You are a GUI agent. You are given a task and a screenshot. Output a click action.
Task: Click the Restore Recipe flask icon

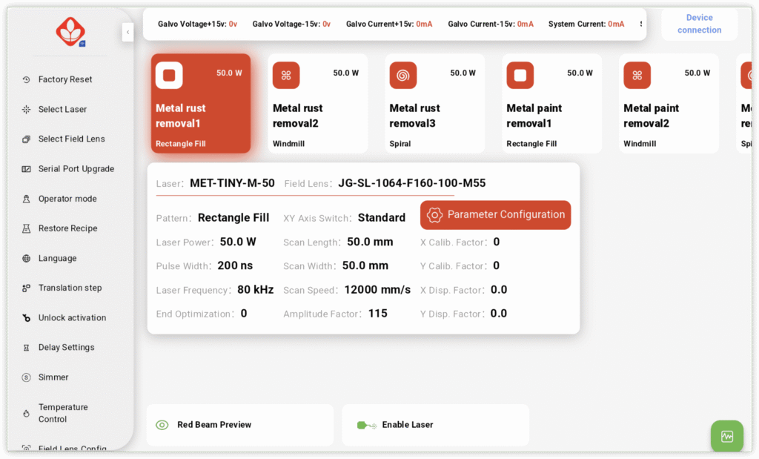26,228
